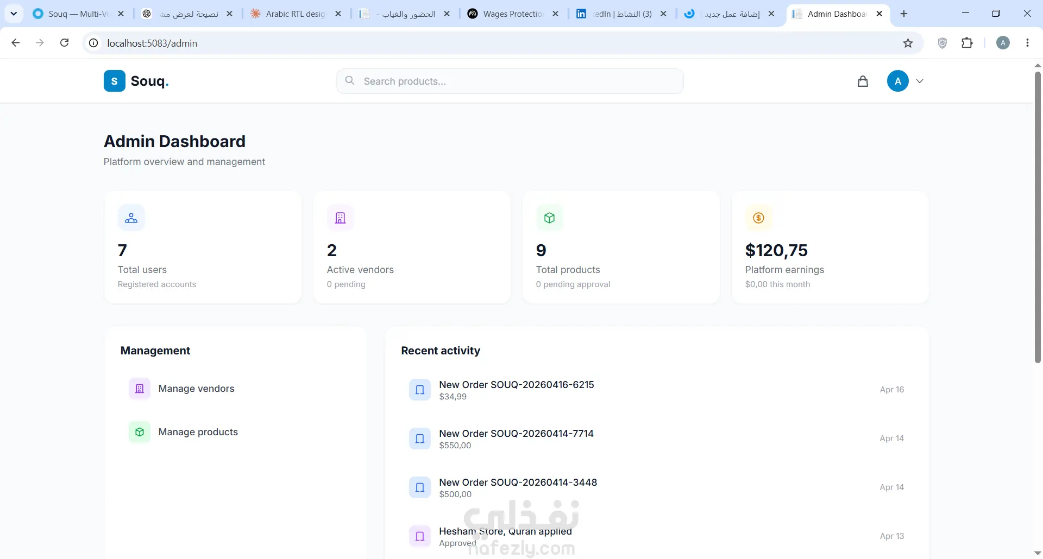Screen dimensions: 1043x559
Task: Click the Active vendors building icon
Action: pyautogui.click(x=341, y=218)
